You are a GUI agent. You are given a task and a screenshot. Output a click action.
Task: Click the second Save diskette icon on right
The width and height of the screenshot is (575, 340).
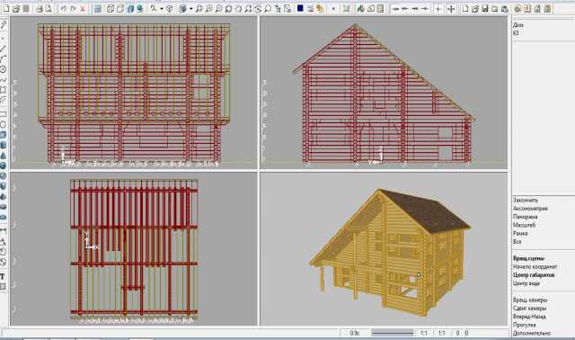click(485, 8)
